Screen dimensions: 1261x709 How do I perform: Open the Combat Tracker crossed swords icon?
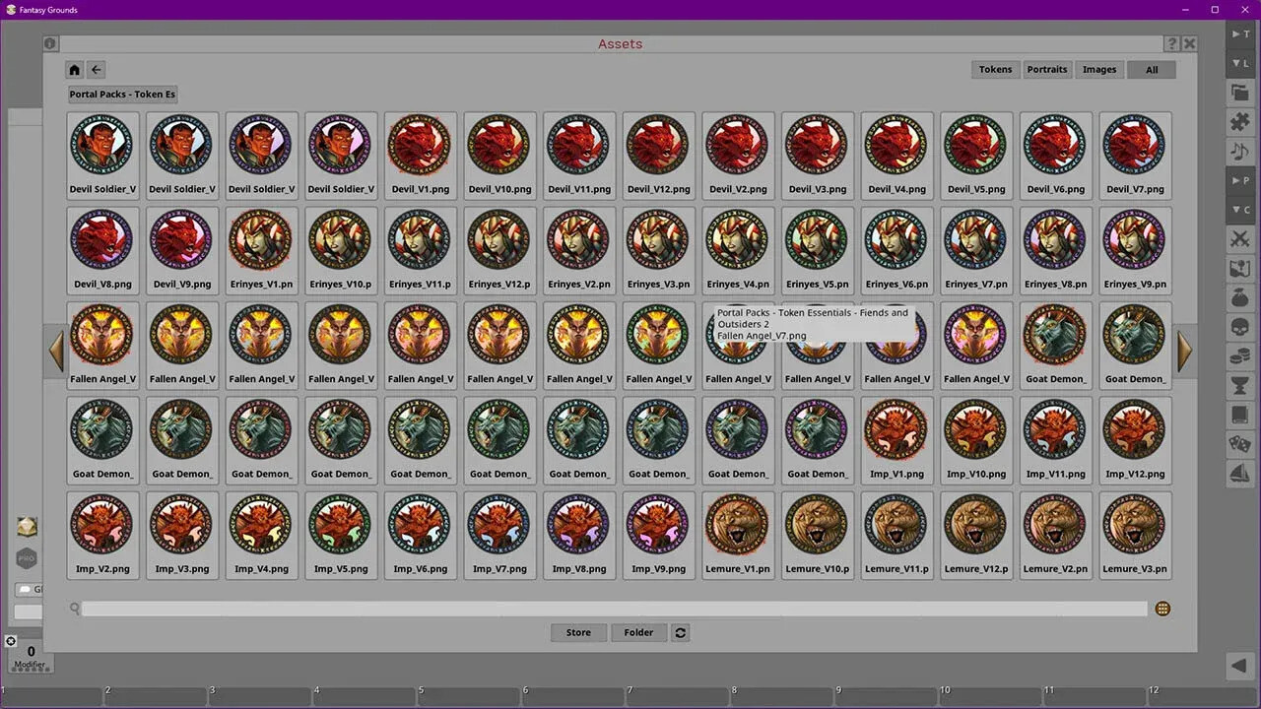pyautogui.click(x=1240, y=238)
